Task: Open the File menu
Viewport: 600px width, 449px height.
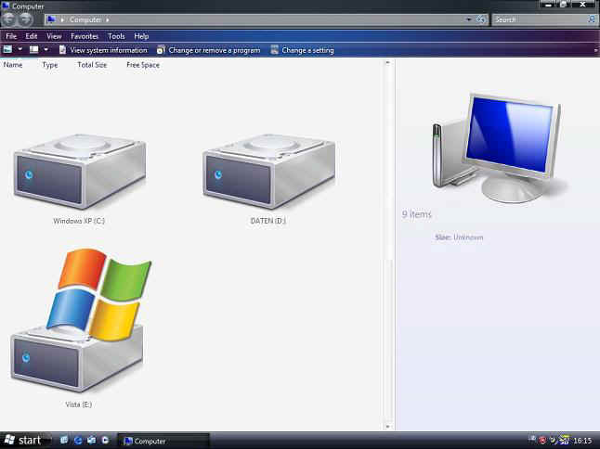Action: [11, 36]
